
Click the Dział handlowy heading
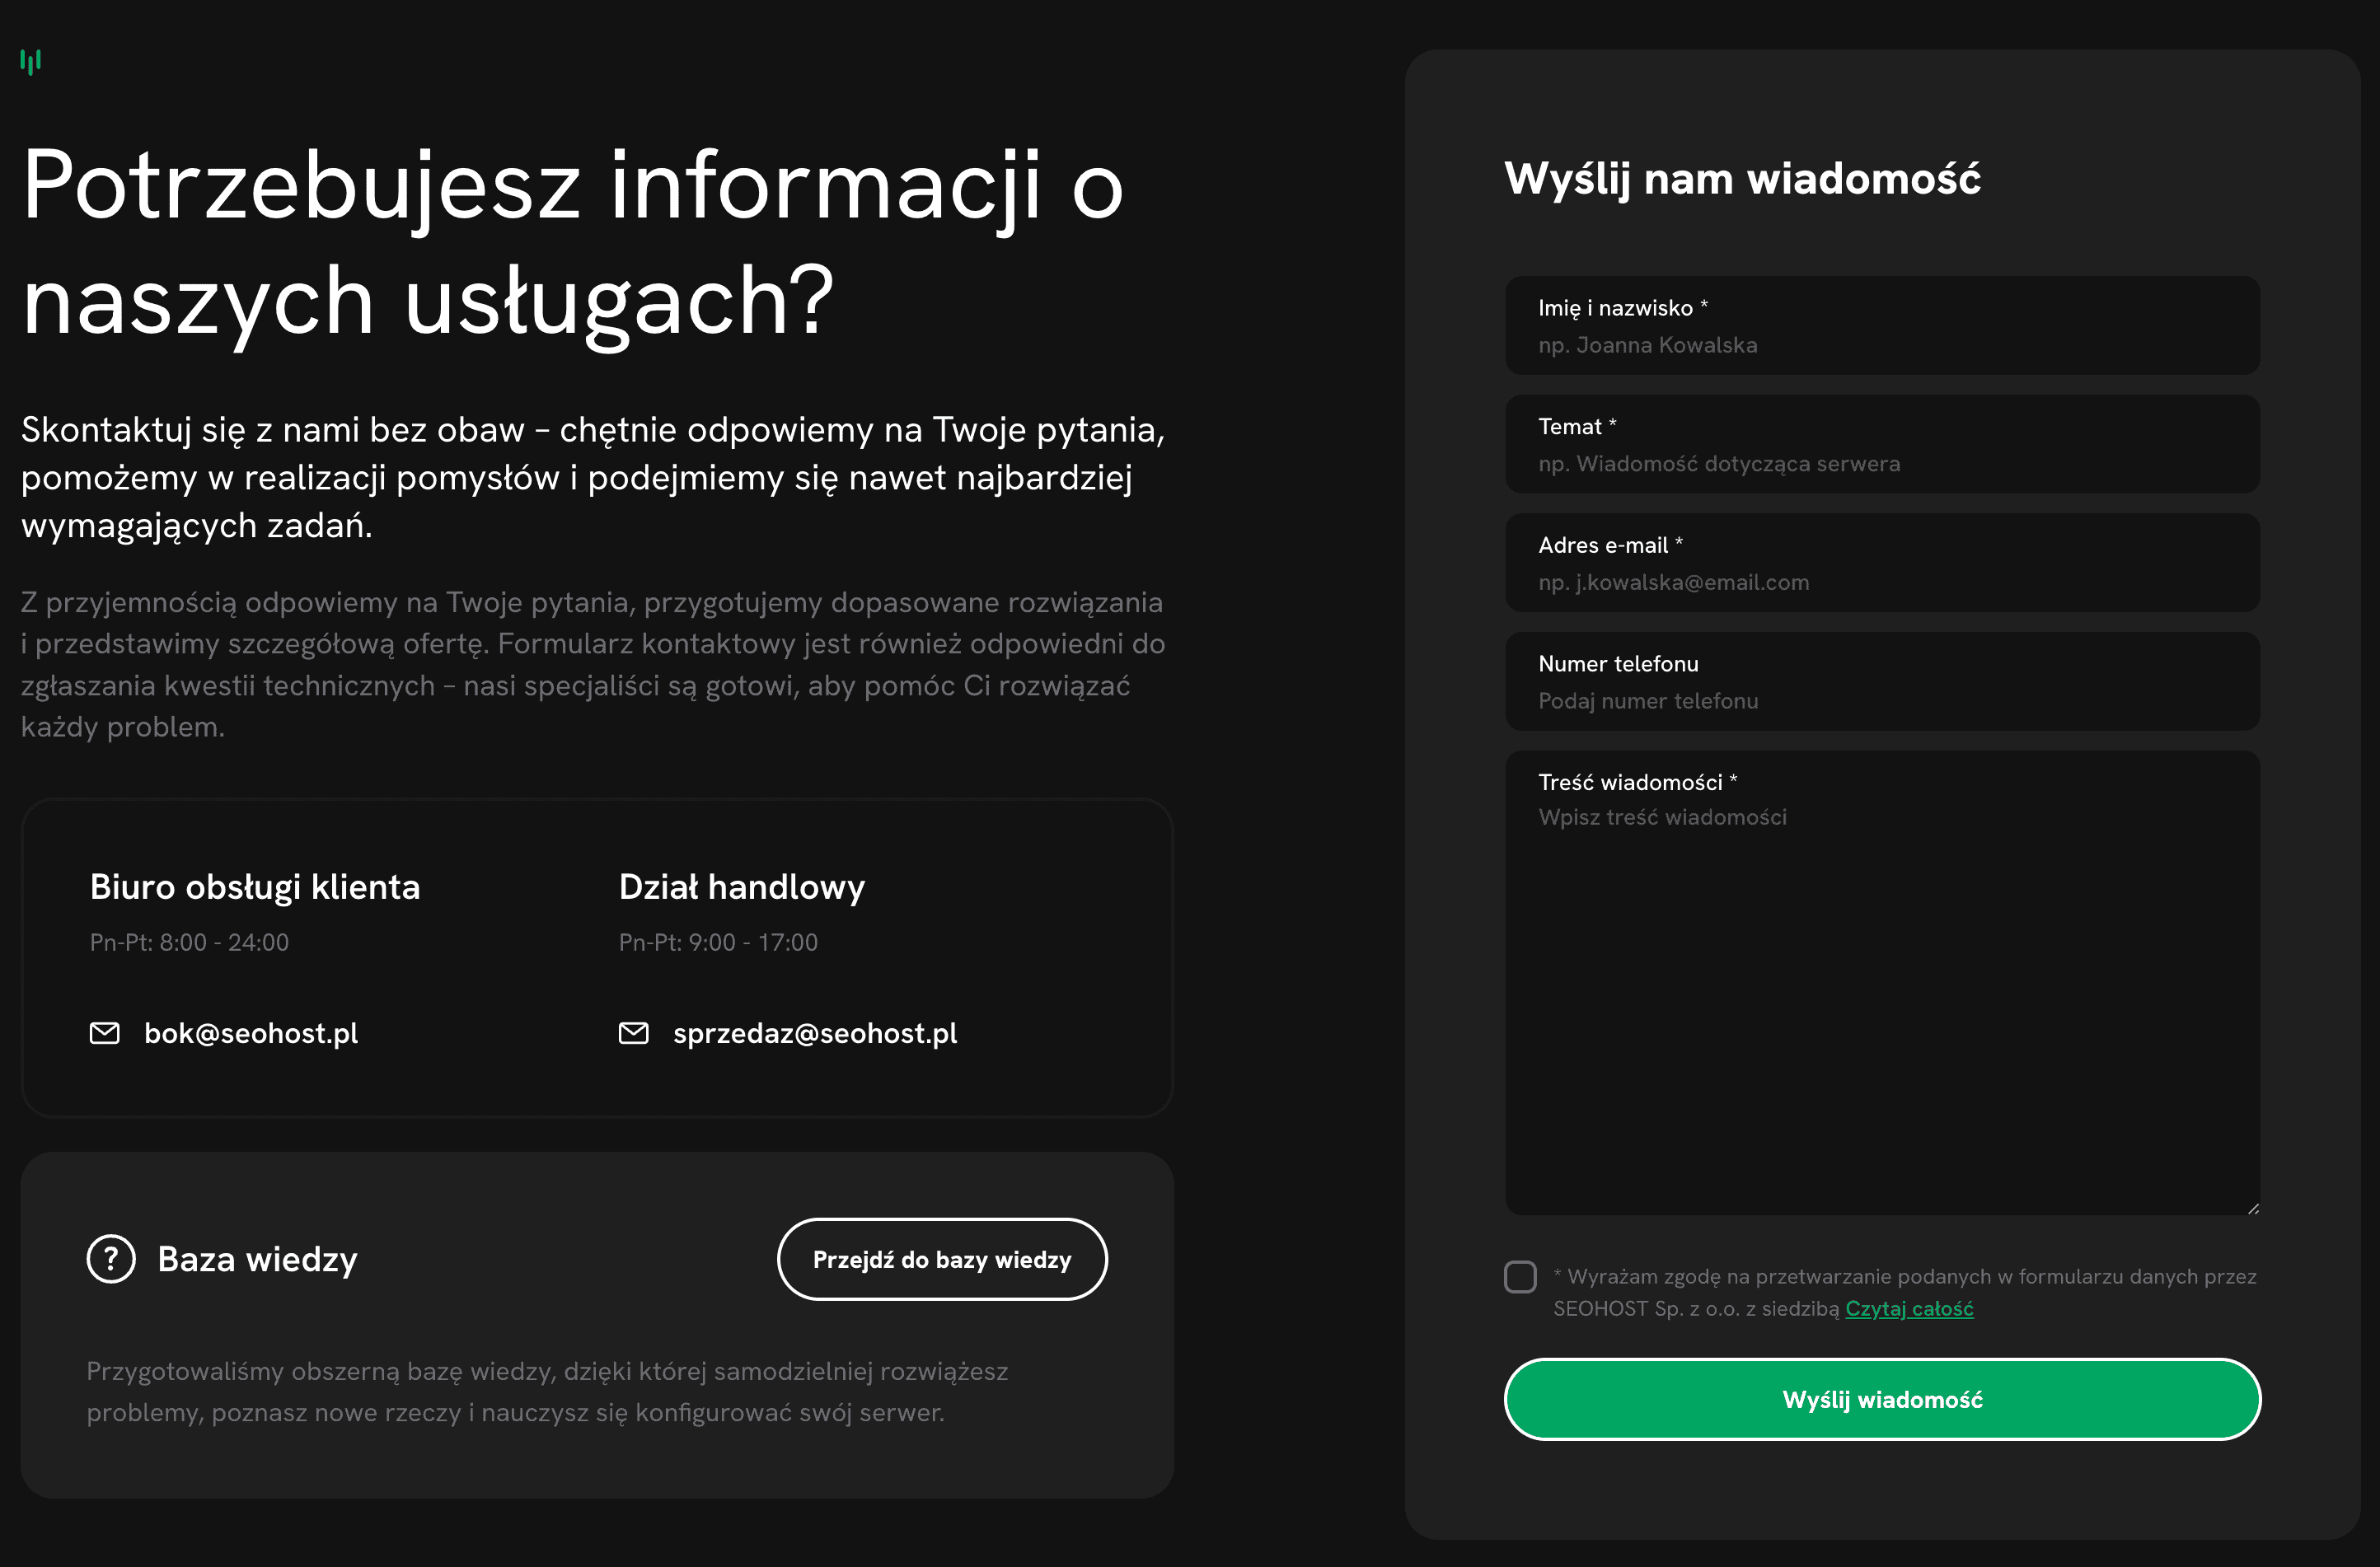[741, 887]
